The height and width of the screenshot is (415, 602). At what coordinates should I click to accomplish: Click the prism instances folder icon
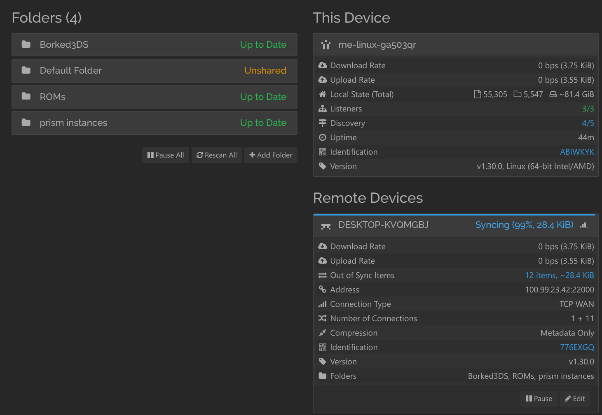click(26, 122)
